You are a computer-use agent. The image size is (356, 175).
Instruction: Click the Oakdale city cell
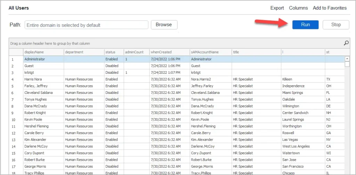303,99
